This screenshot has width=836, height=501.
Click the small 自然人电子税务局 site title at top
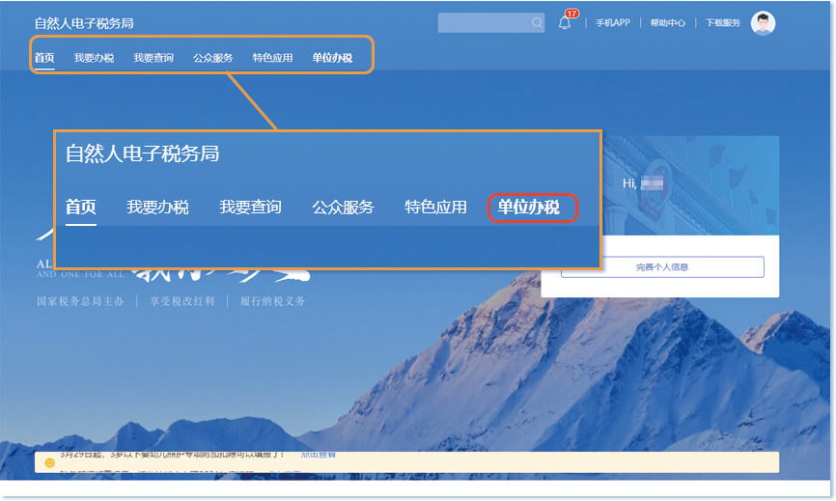point(84,23)
